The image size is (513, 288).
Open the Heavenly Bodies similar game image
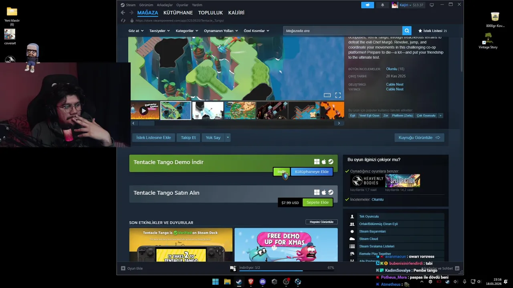(x=368, y=181)
